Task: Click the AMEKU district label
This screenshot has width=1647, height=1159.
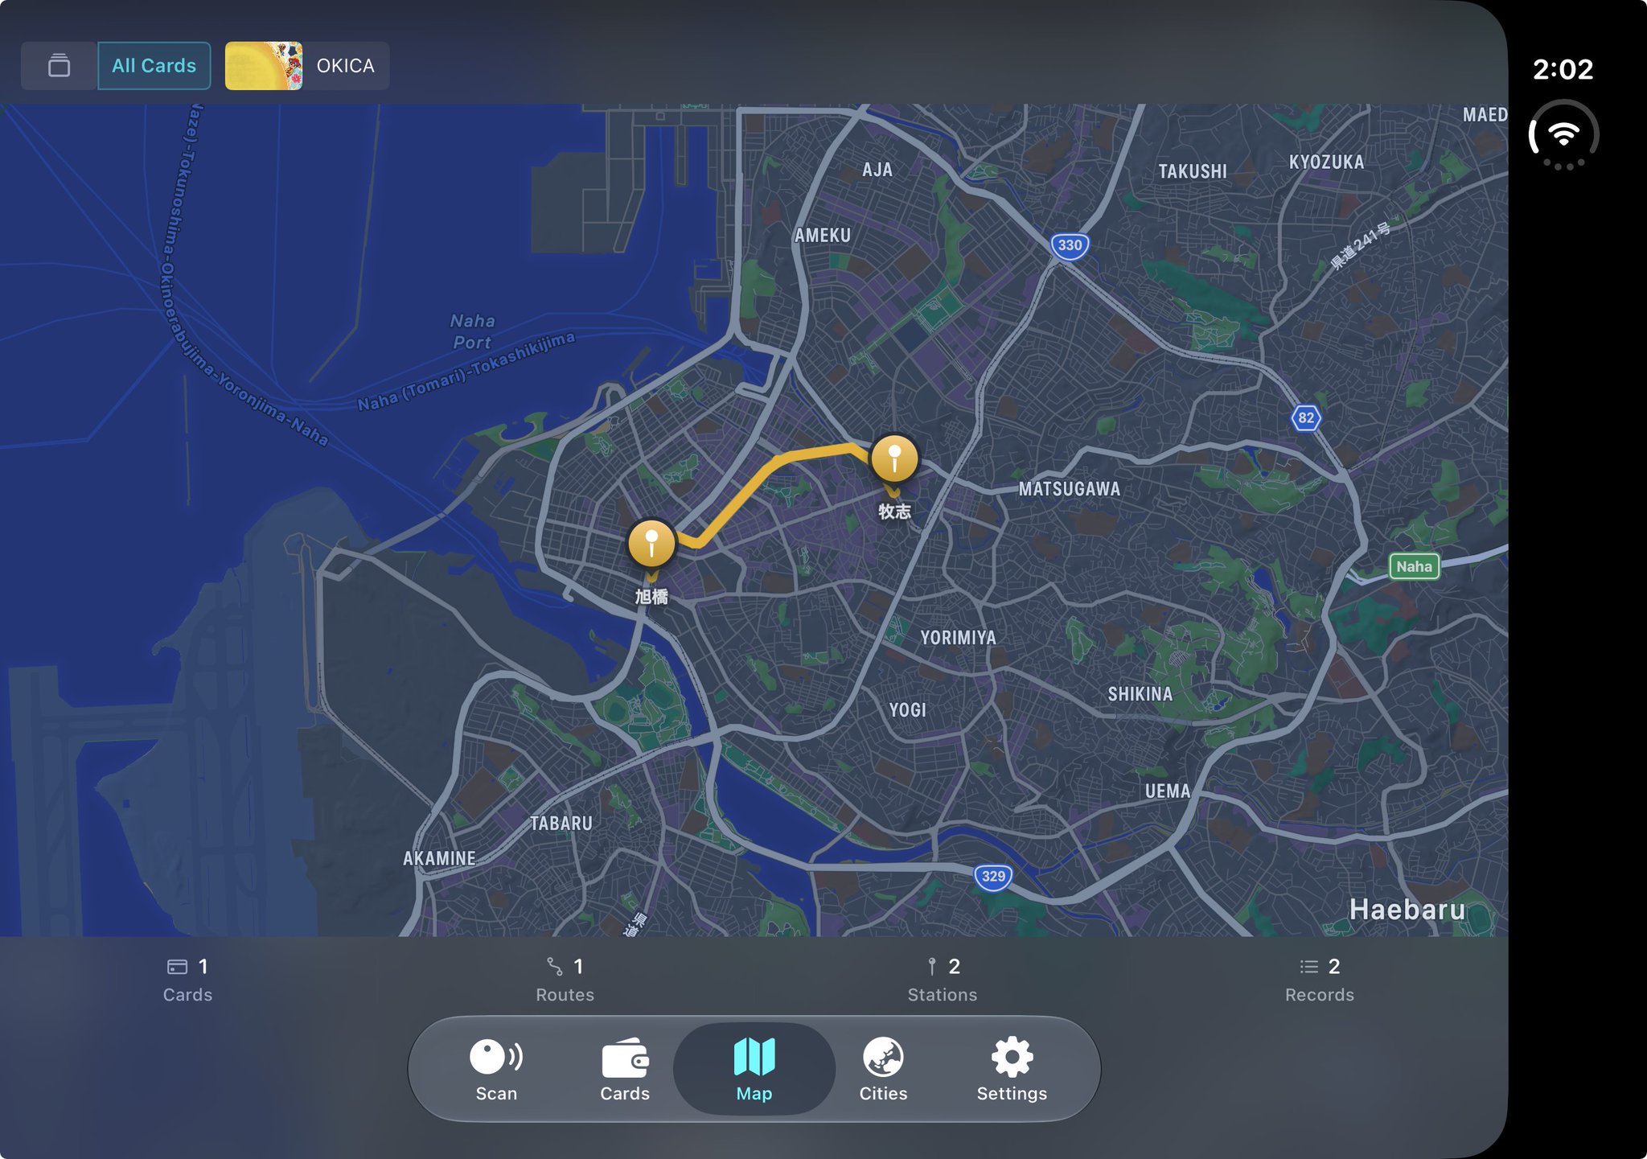Action: click(x=822, y=236)
